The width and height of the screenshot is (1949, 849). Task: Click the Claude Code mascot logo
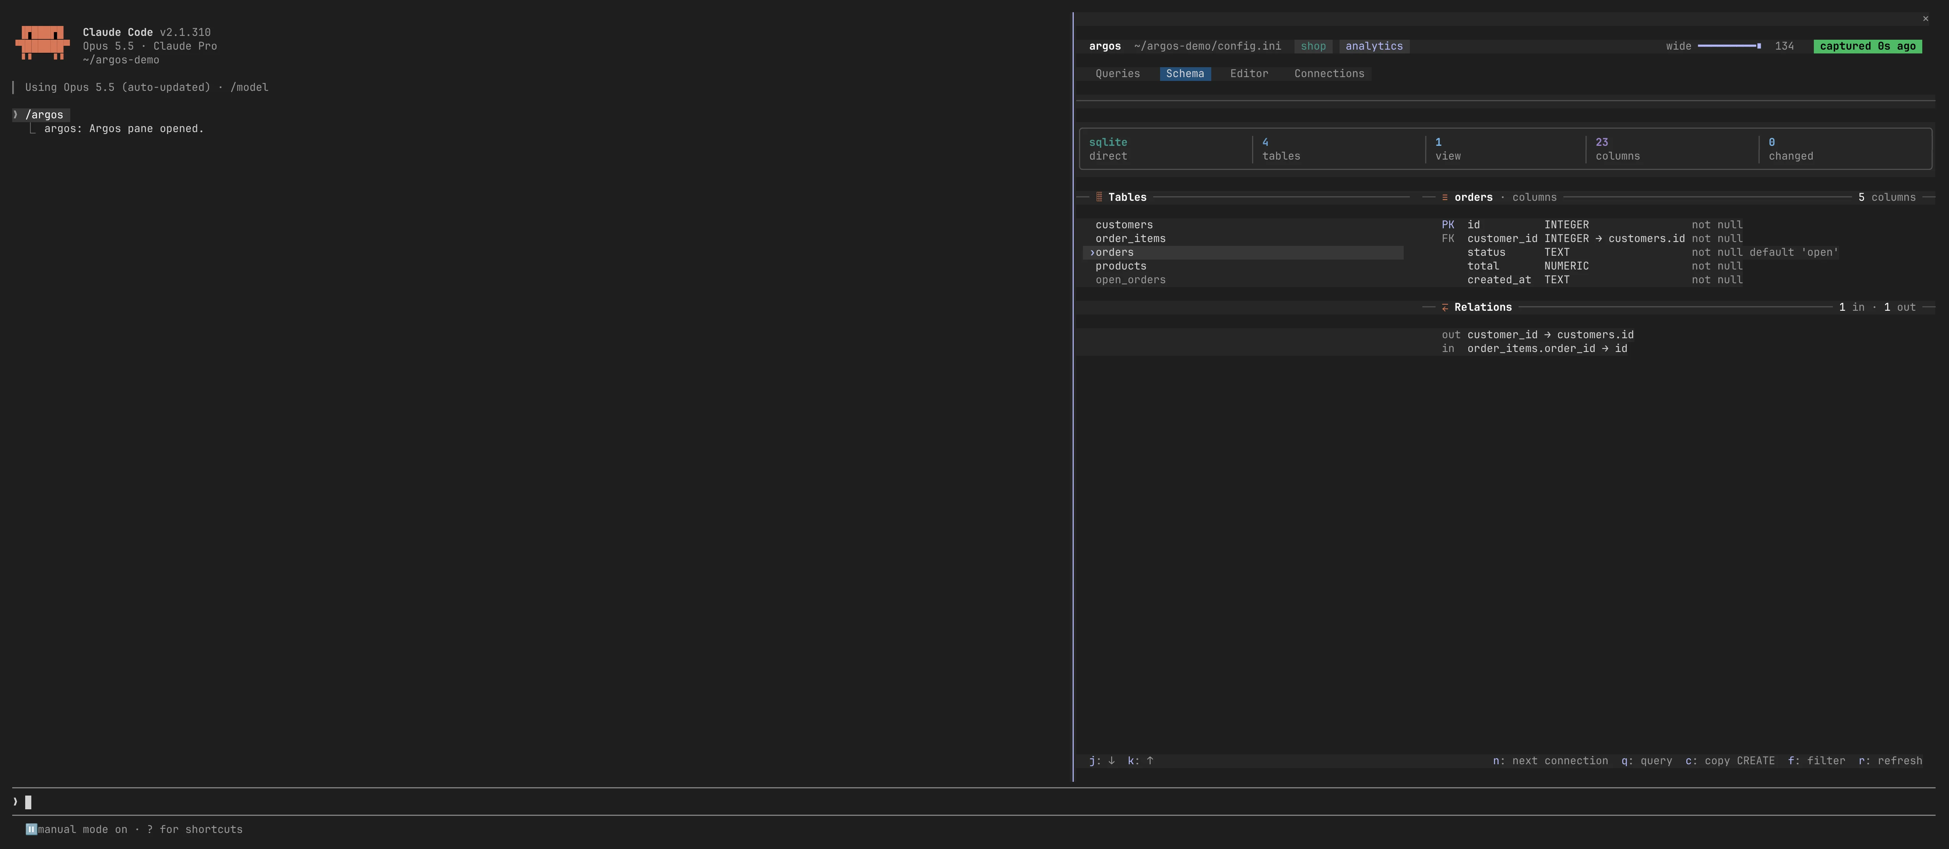(x=42, y=42)
